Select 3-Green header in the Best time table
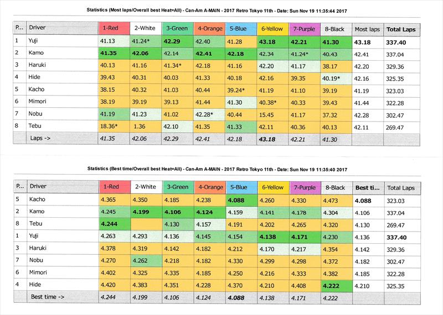 177,187
